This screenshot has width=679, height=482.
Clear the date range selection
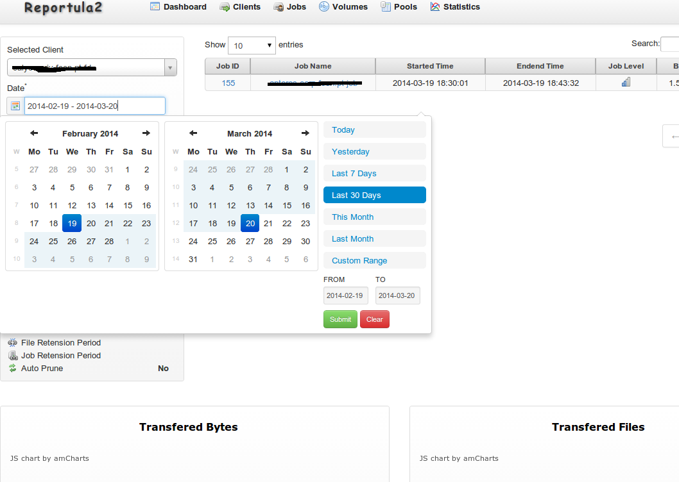(374, 319)
